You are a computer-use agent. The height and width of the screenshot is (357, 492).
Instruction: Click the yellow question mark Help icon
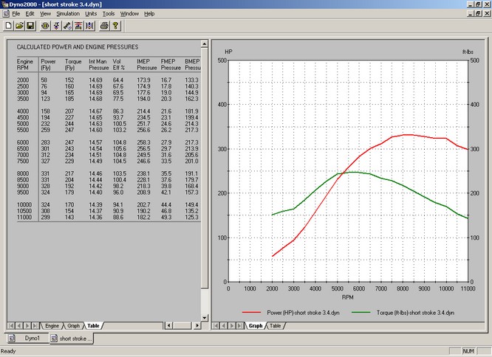pyautogui.click(x=116, y=26)
